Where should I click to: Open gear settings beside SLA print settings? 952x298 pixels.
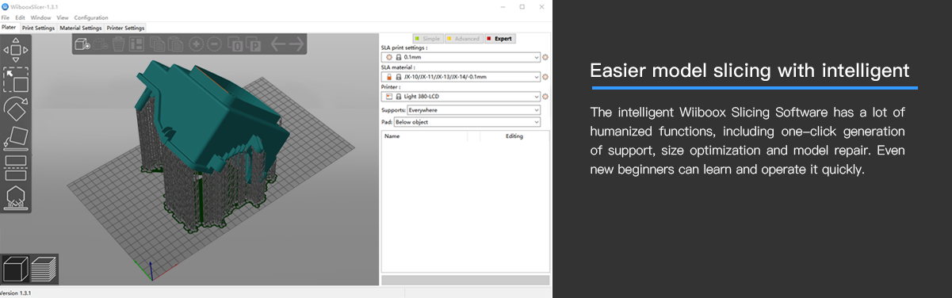(x=545, y=57)
